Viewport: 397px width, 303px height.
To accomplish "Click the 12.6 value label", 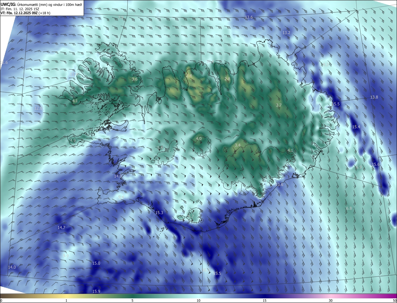I will pyautogui.click(x=4, y=62).
